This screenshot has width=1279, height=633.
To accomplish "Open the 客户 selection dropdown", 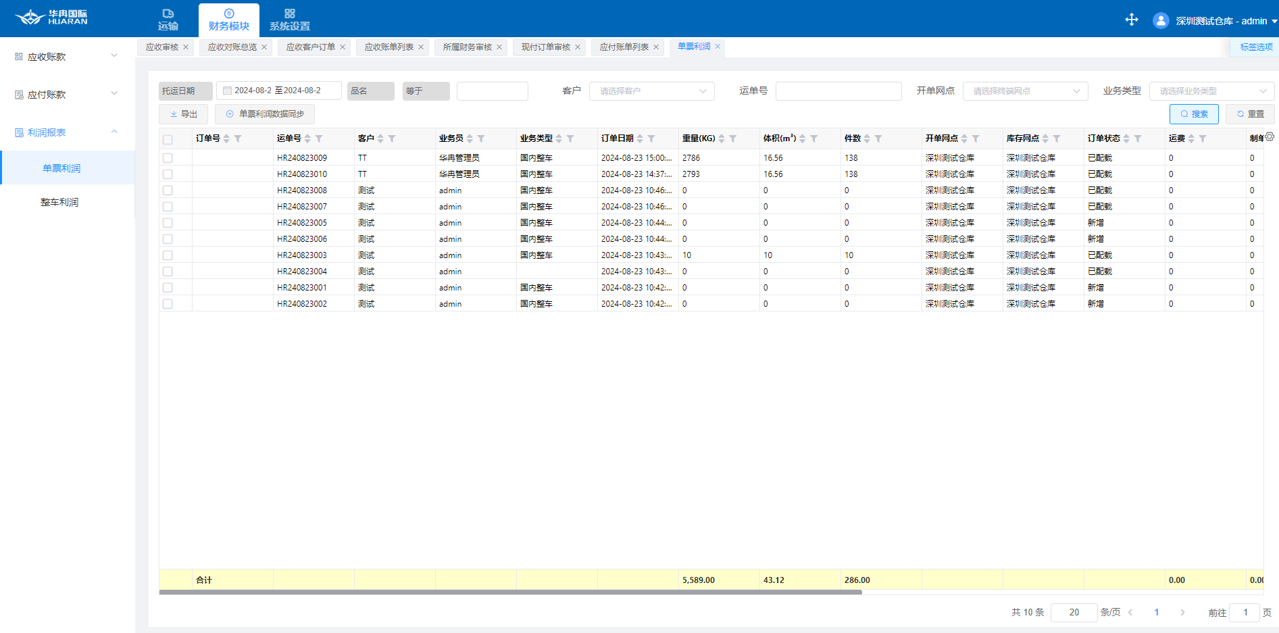I will pyautogui.click(x=651, y=91).
